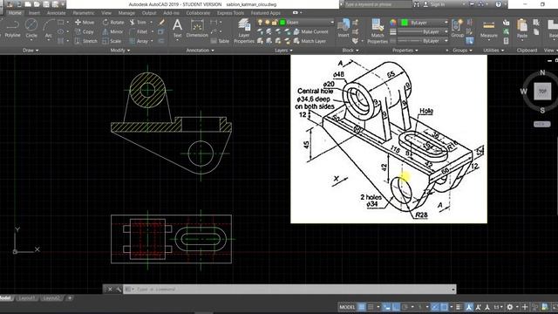The width and height of the screenshot is (558, 314).
Task: Open the Insert ribbon tab
Action: 34,13
